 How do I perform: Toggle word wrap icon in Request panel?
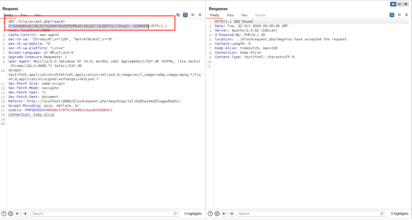tap(185, 15)
